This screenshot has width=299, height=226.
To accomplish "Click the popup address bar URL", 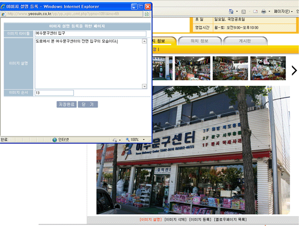I will coord(63,14).
